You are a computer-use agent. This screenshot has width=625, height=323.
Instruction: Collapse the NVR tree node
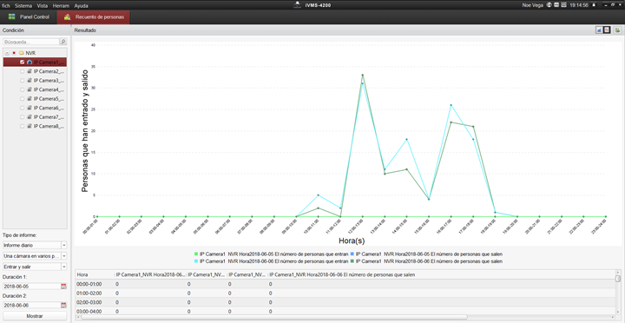pyautogui.click(x=7, y=53)
